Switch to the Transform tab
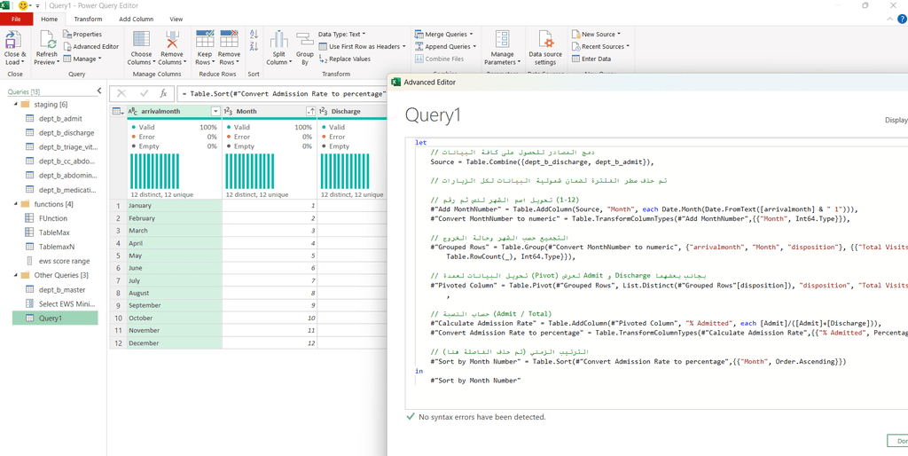 [88, 20]
